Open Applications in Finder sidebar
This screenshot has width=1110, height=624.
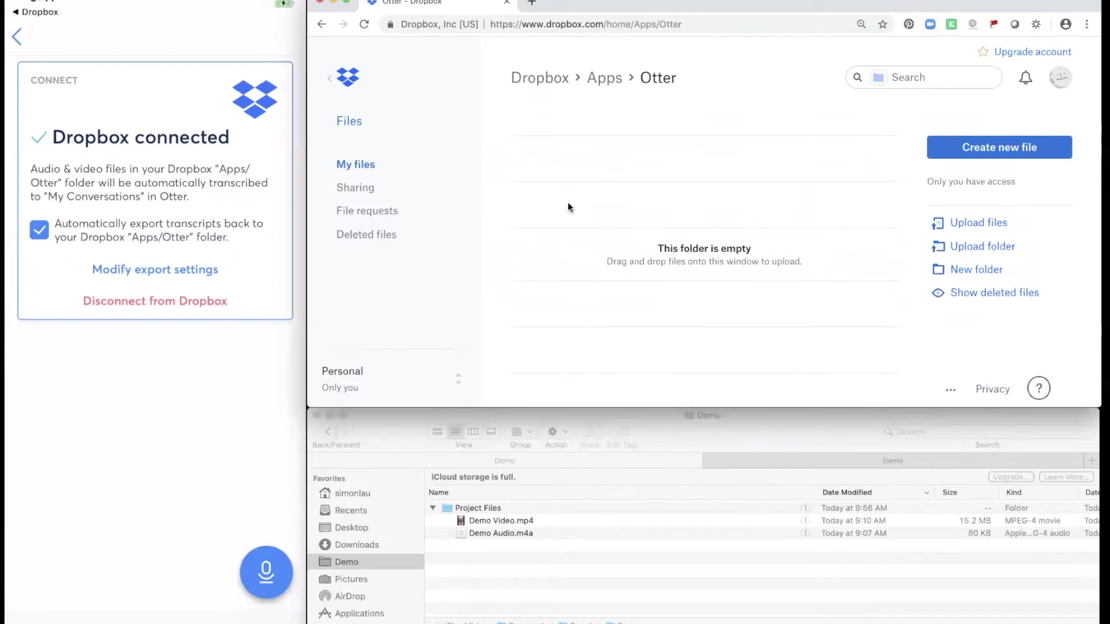(x=359, y=614)
